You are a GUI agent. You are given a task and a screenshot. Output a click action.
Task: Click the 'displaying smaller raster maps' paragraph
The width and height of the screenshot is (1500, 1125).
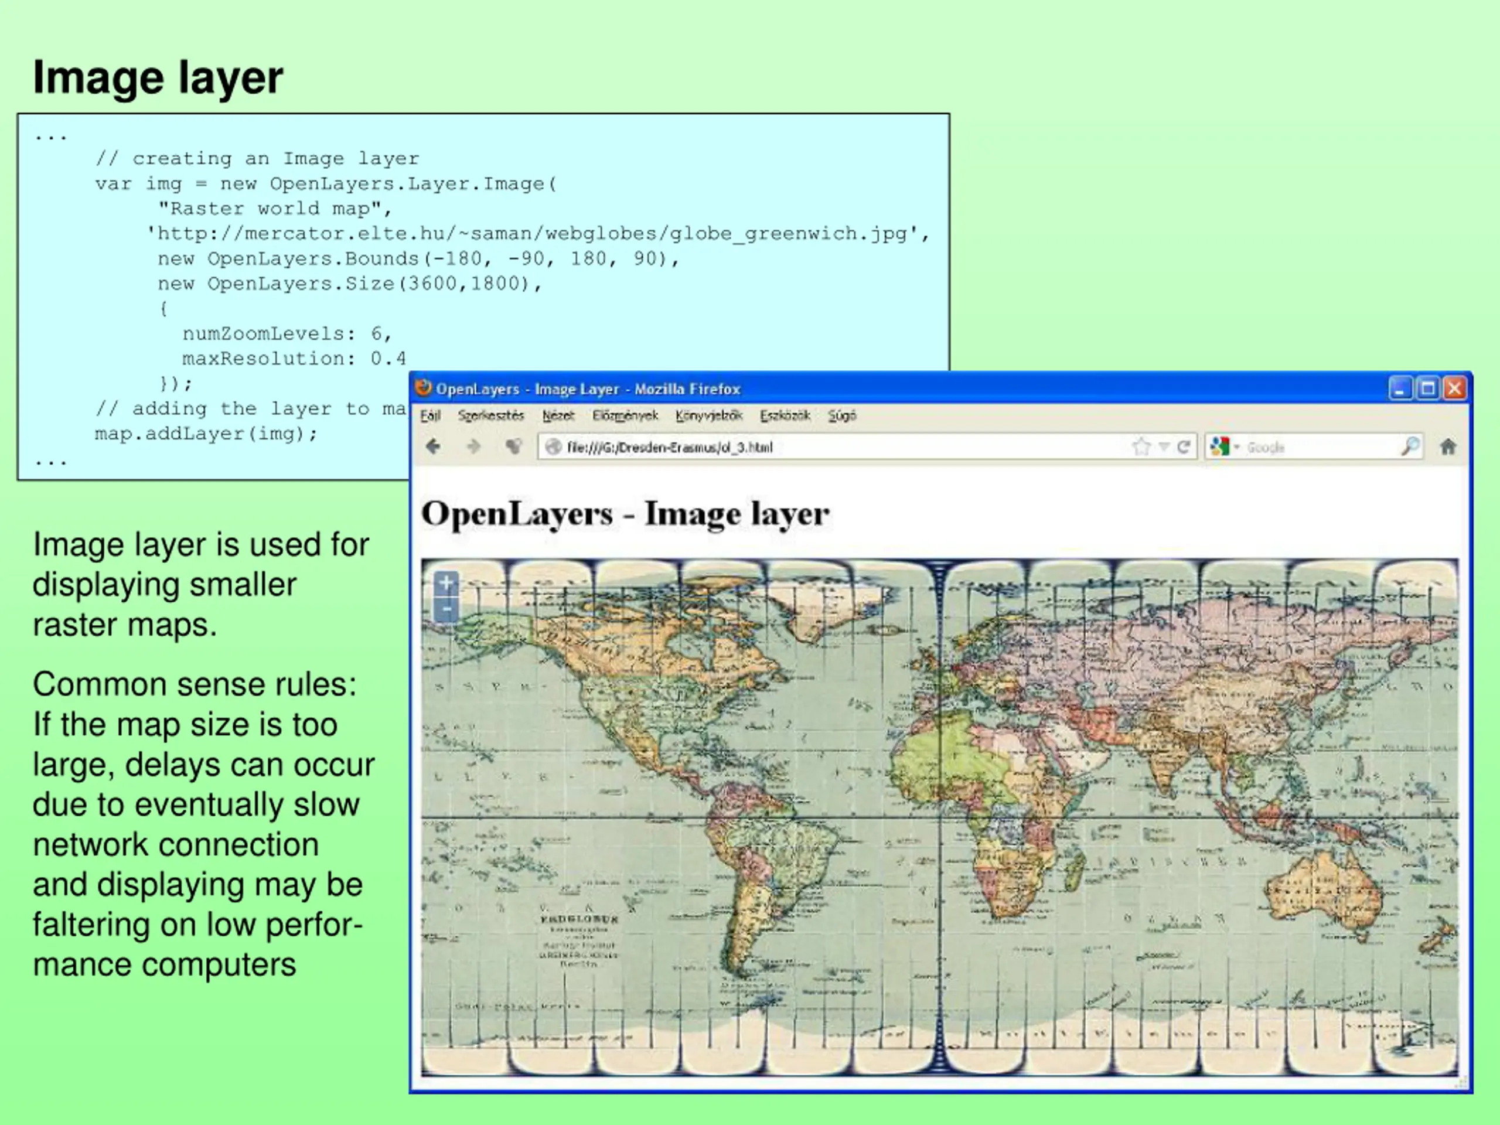click(x=201, y=585)
